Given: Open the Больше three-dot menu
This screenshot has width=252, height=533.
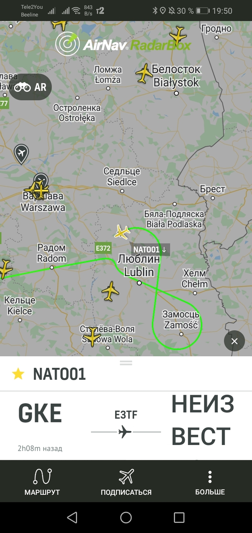Looking at the screenshot, I should 210,481.
